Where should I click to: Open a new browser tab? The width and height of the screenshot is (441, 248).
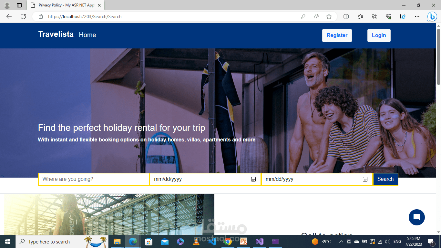110,5
